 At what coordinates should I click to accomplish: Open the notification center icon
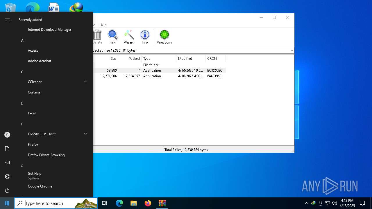(362, 203)
